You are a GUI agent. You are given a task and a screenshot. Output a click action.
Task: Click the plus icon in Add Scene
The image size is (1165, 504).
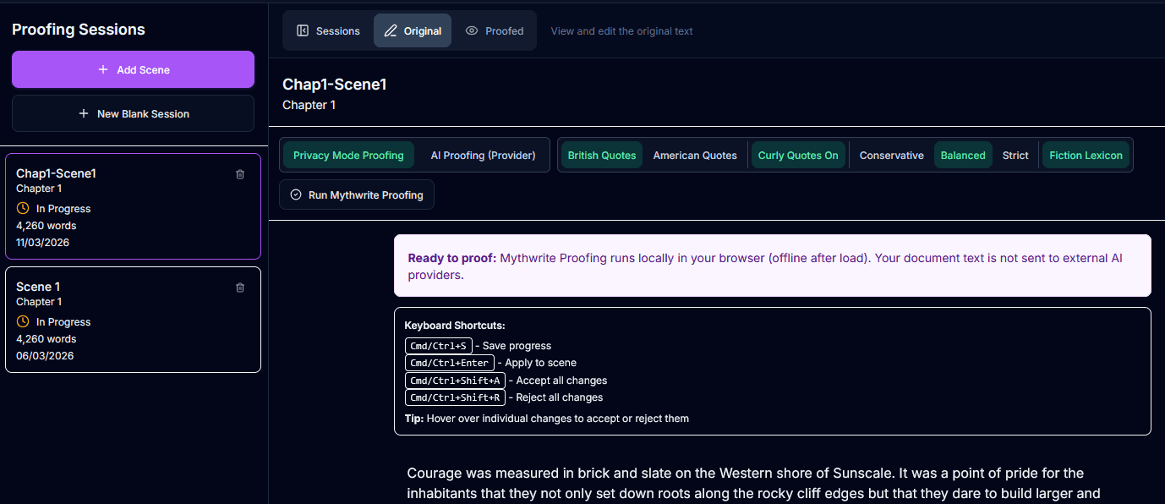[x=103, y=69]
